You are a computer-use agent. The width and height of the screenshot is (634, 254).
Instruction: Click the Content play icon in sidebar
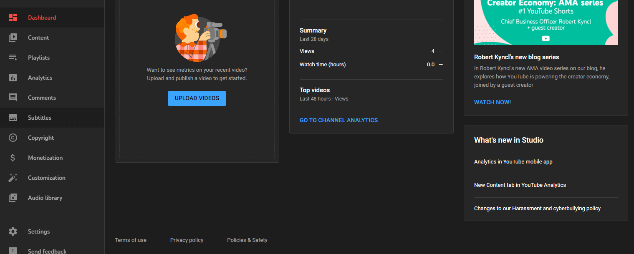pos(13,38)
